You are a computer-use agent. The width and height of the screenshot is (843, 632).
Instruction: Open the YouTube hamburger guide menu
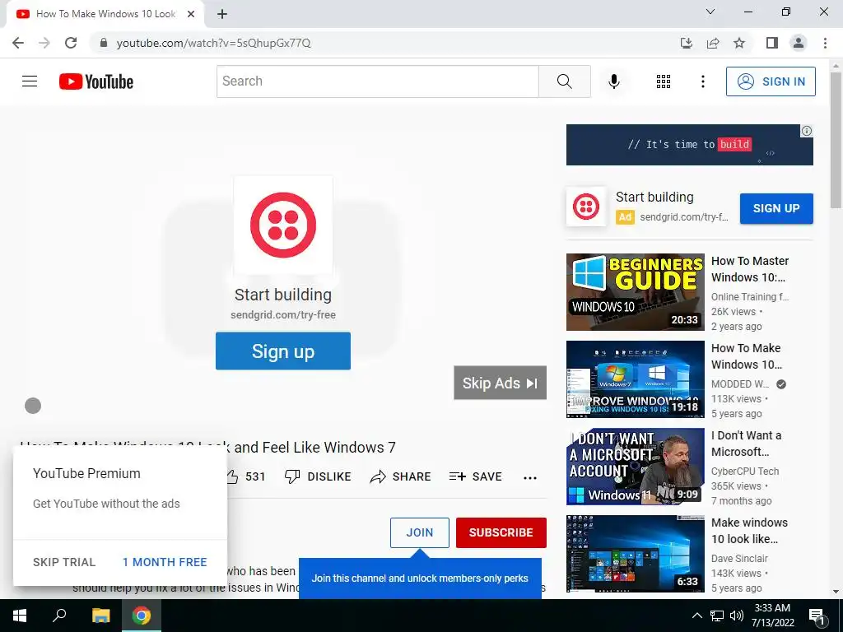pyautogui.click(x=30, y=81)
